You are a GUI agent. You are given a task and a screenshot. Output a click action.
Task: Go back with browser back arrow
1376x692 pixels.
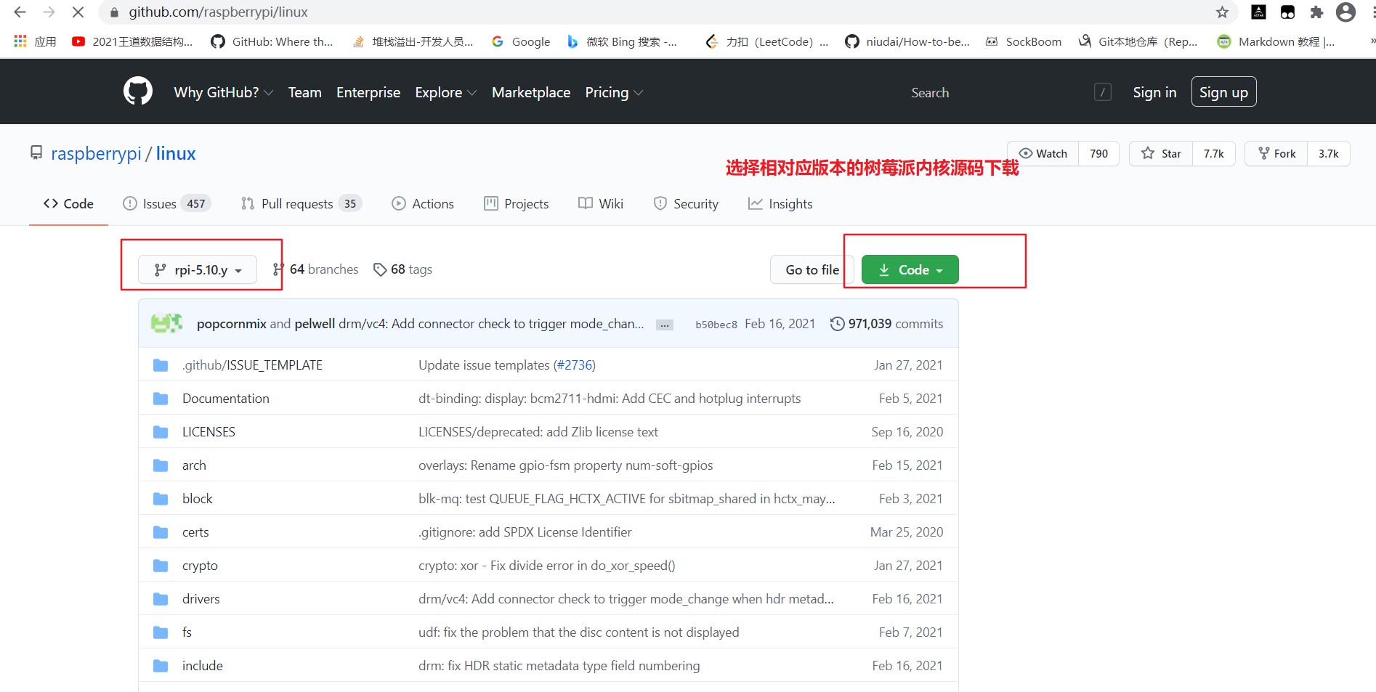20,12
